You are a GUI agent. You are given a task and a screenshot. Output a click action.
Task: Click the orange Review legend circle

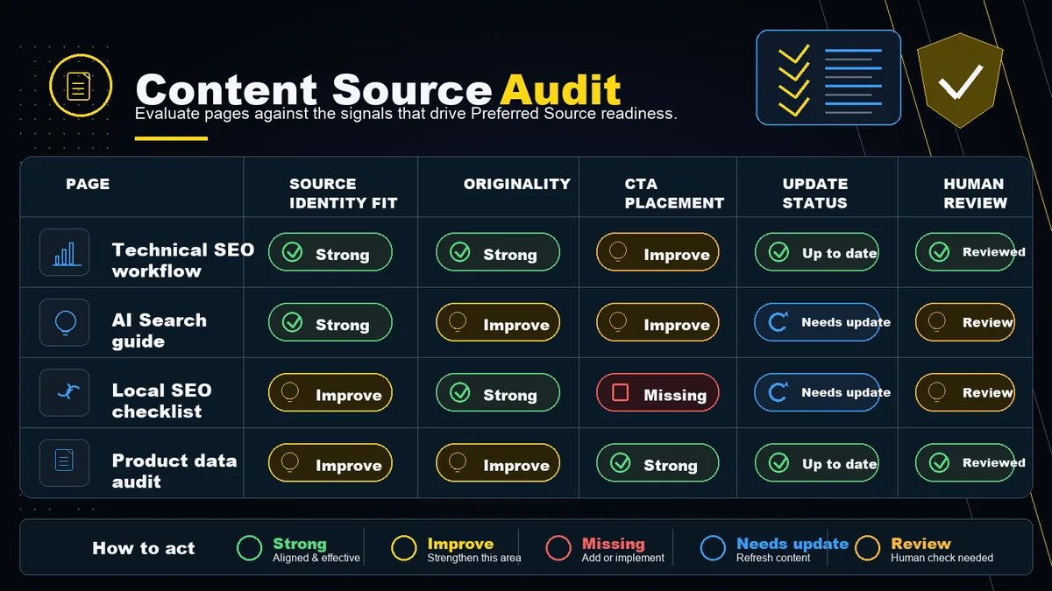click(x=867, y=548)
